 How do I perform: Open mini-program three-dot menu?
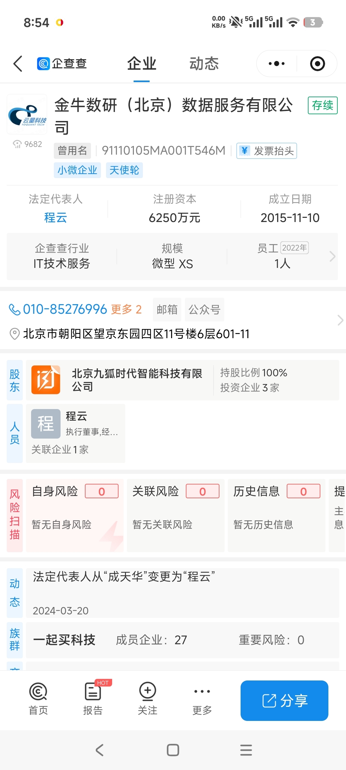click(x=277, y=64)
